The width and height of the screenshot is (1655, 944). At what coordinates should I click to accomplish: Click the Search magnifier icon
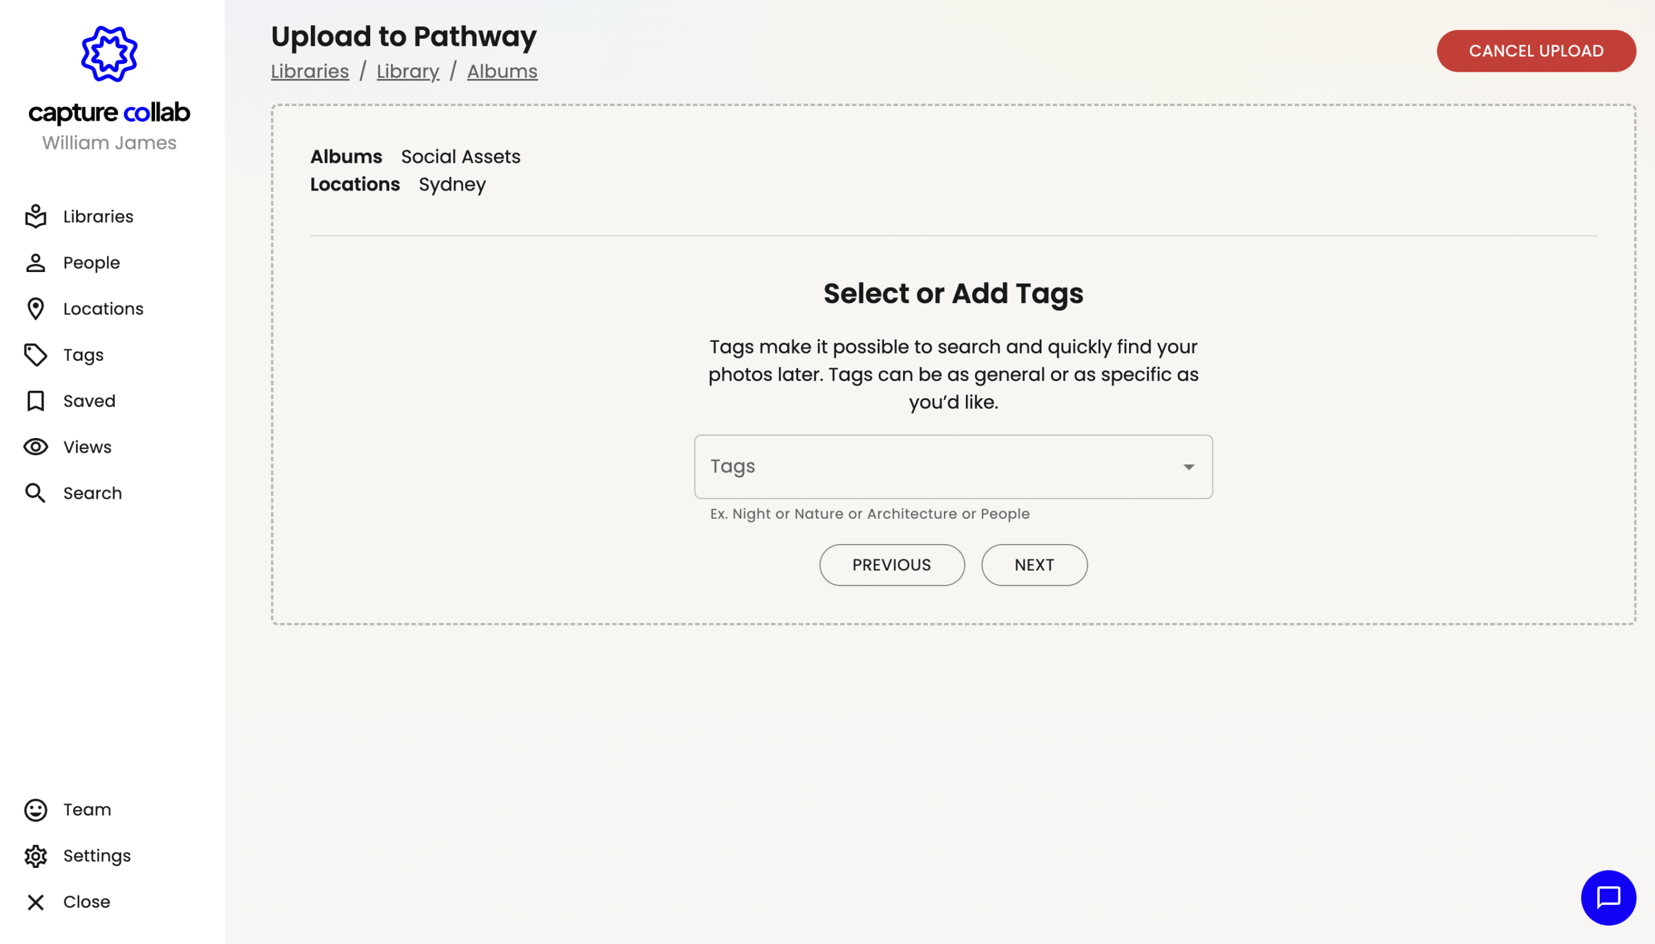(x=36, y=493)
